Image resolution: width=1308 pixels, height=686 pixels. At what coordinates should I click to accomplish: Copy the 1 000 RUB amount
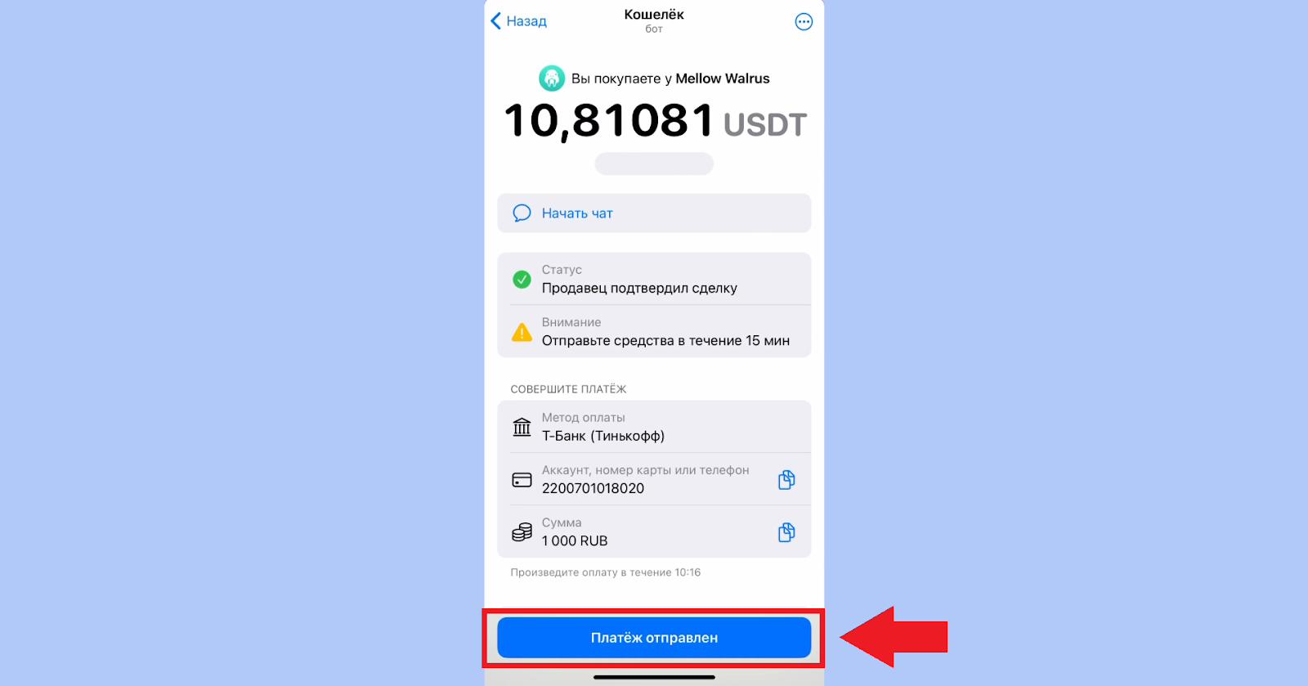[786, 532]
